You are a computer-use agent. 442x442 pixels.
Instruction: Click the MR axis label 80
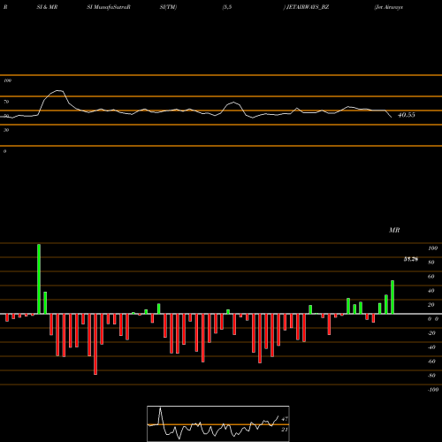(431, 263)
